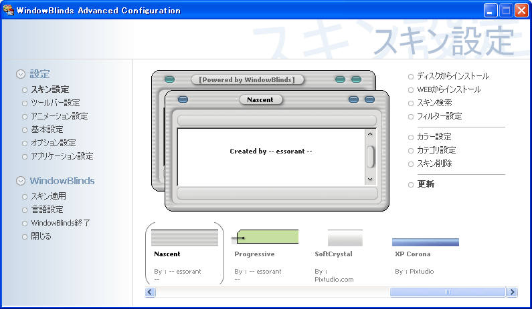This screenshot has width=532, height=309.
Task: Open ツールバー設定 in the sidebar
Action: 56,103
